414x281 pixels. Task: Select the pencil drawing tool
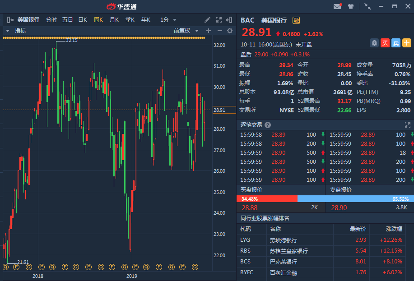click(x=207, y=20)
